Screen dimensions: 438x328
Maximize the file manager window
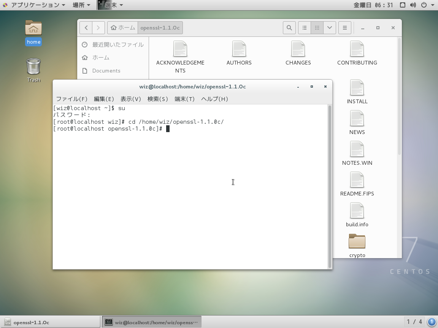(378, 28)
